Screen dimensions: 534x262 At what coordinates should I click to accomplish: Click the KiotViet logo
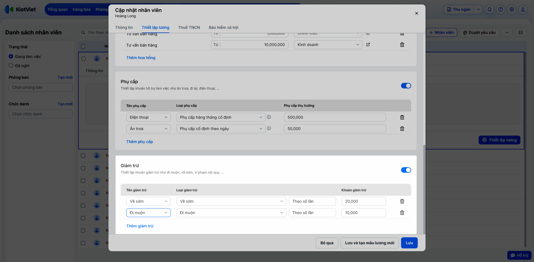pos(20,9)
